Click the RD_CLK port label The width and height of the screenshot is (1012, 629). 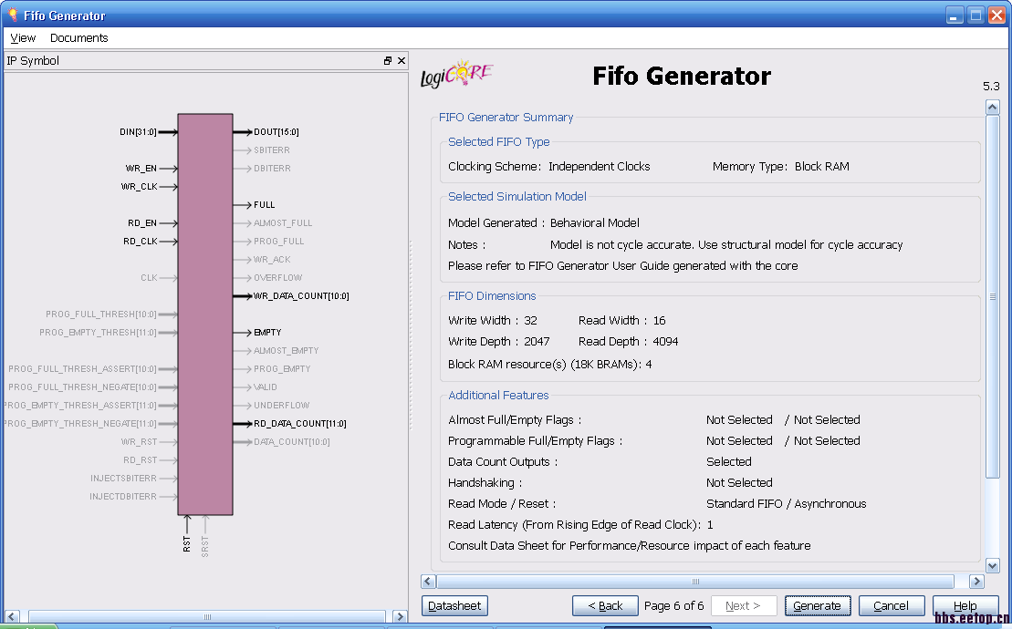click(x=140, y=242)
